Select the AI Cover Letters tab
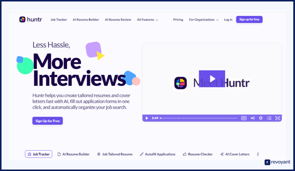Screen dimensions: 295x171 (x=235, y=154)
